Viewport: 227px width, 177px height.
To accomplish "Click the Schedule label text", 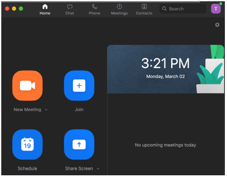I will pos(28,169).
